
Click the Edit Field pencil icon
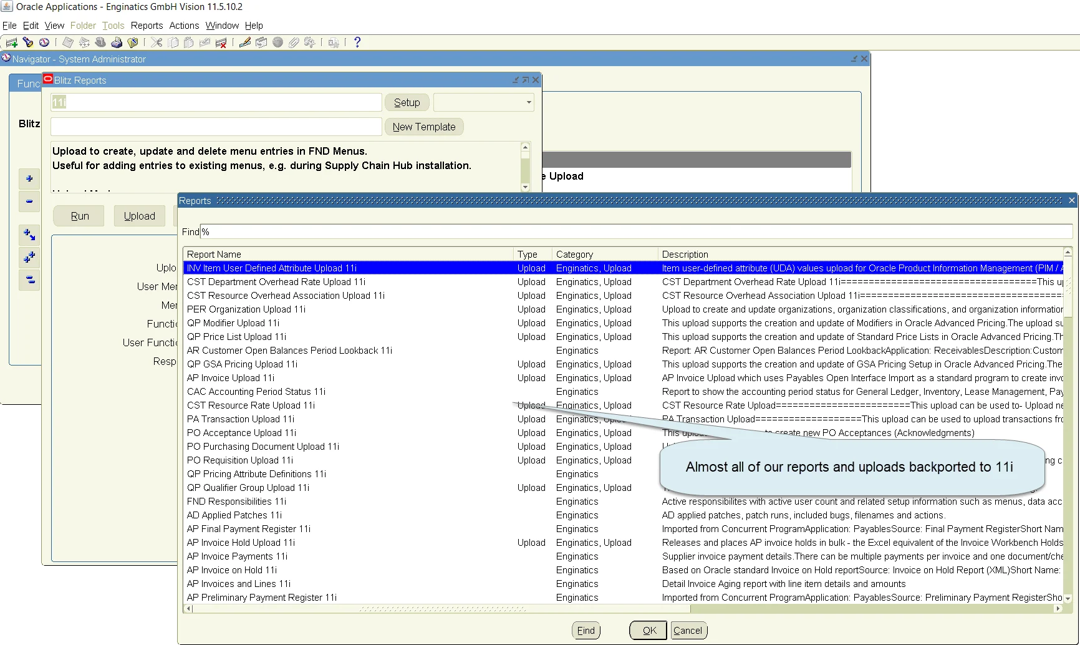[245, 42]
